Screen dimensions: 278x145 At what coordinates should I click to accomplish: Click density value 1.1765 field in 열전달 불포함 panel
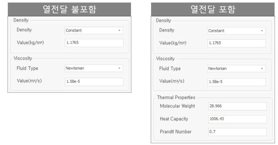point(94,43)
